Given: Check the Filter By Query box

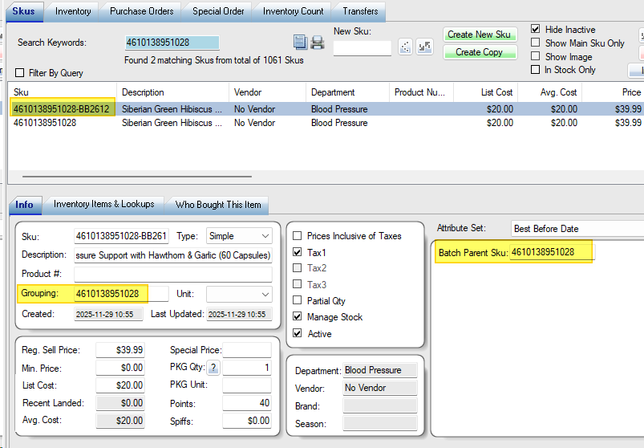Looking at the screenshot, I should [20, 73].
